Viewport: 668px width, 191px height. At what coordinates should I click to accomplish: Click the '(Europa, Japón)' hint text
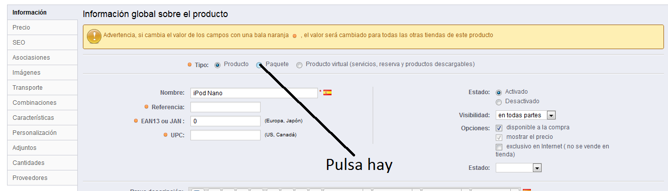(x=284, y=121)
